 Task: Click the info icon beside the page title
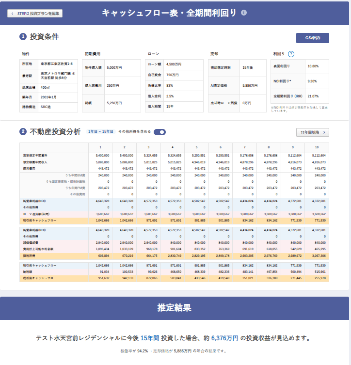(x=244, y=13)
